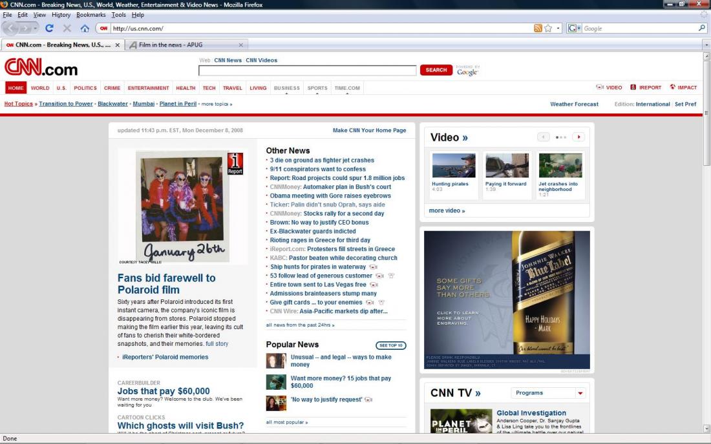Click the browser Back arrow button
The image size is (711, 444).
(10, 28)
